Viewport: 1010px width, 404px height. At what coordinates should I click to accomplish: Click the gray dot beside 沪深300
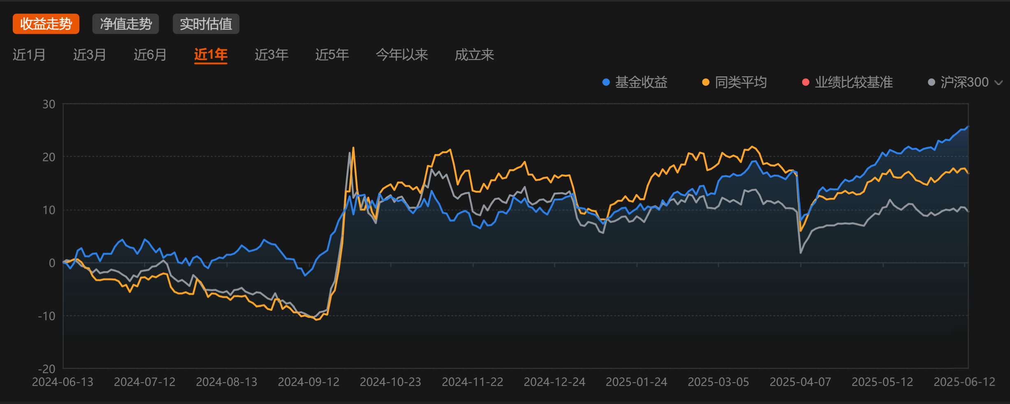click(x=931, y=82)
